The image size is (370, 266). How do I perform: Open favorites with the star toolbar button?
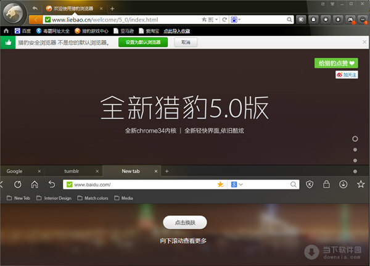click(x=326, y=19)
